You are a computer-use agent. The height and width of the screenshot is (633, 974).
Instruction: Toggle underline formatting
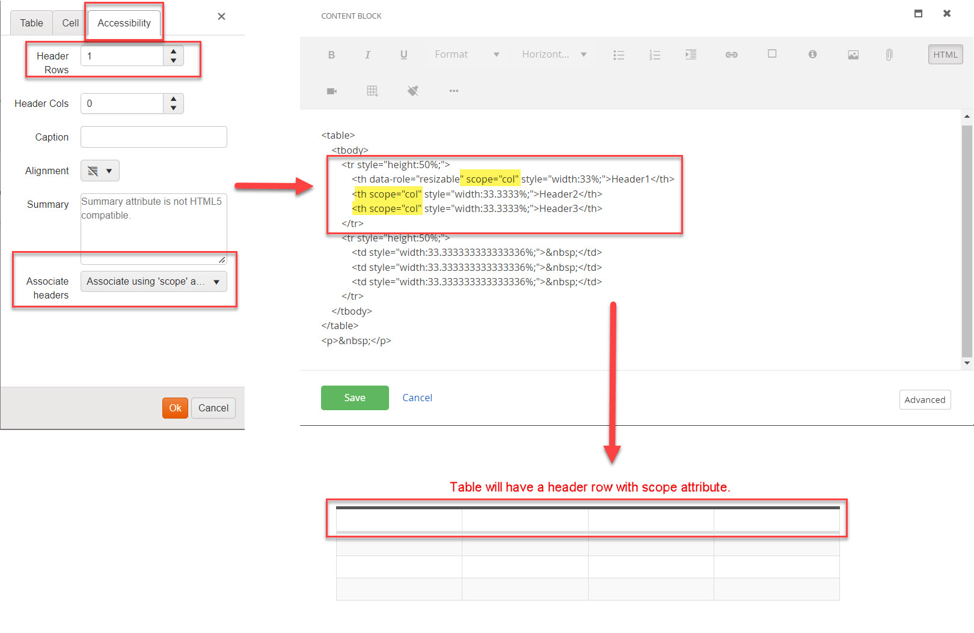[403, 54]
